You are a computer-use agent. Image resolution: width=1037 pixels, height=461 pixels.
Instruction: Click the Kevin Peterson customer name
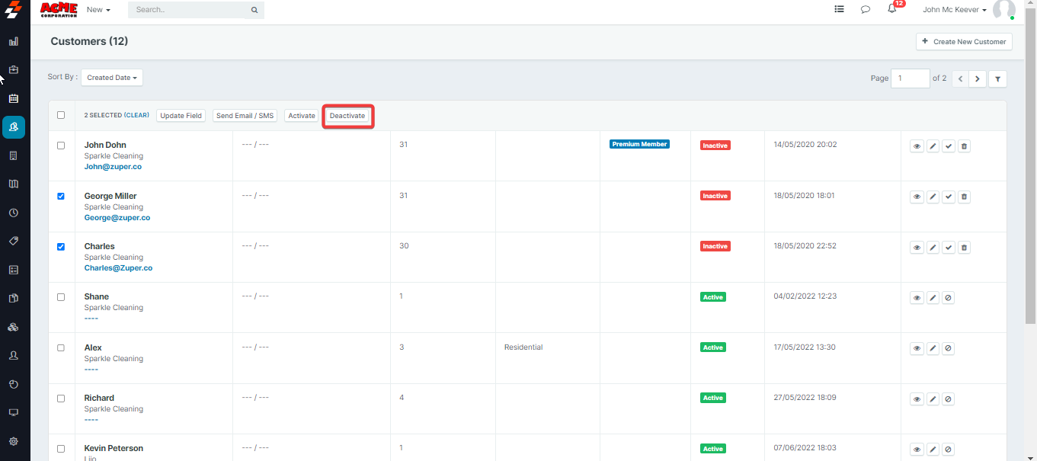pyautogui.click(x=114, y=448)
